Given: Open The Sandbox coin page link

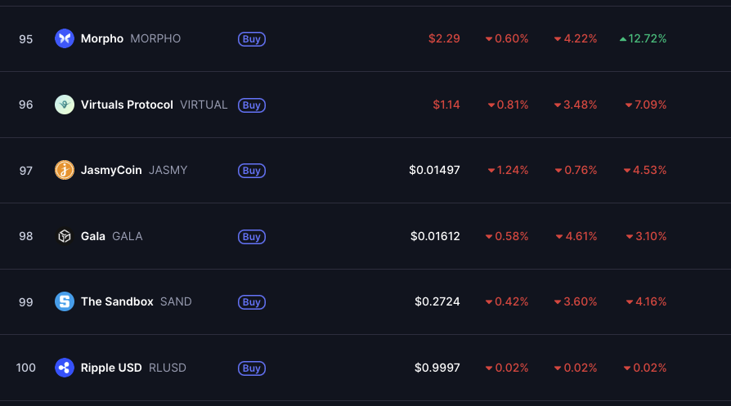Looking at the screenshot, I should tap(117, 301).
